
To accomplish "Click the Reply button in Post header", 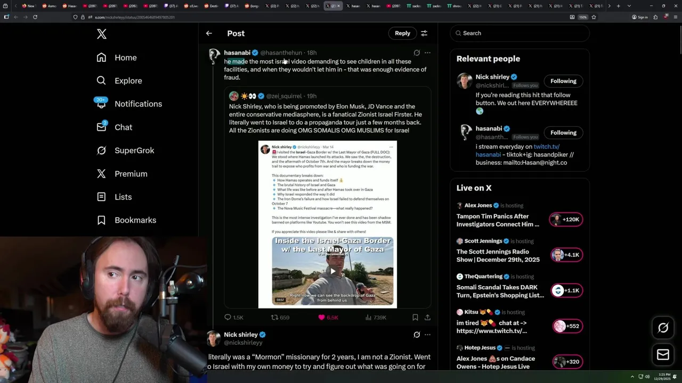I will point(402,33).
